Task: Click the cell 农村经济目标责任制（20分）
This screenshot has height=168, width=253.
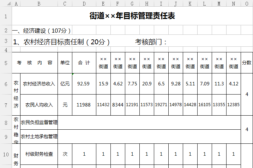Action: tap(62, 42)
